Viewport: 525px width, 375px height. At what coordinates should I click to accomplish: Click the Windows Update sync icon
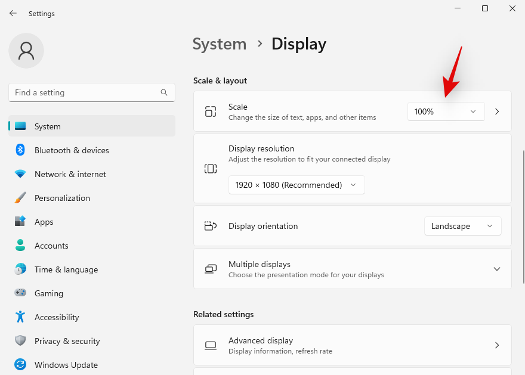click(x=20, y=365)
